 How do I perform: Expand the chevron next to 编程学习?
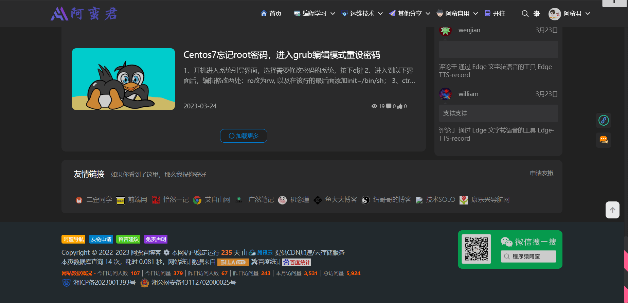333,14
